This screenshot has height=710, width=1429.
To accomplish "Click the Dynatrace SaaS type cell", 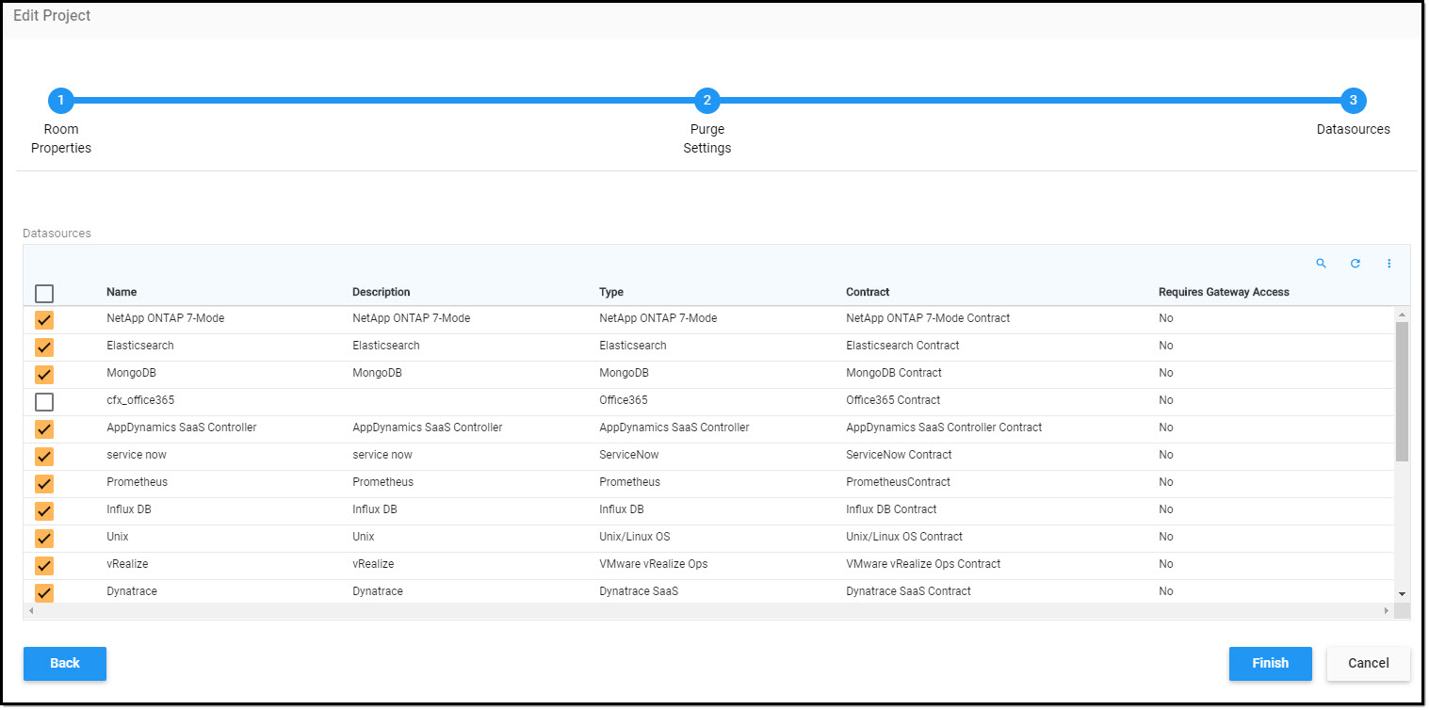I will tap(639, 591).
